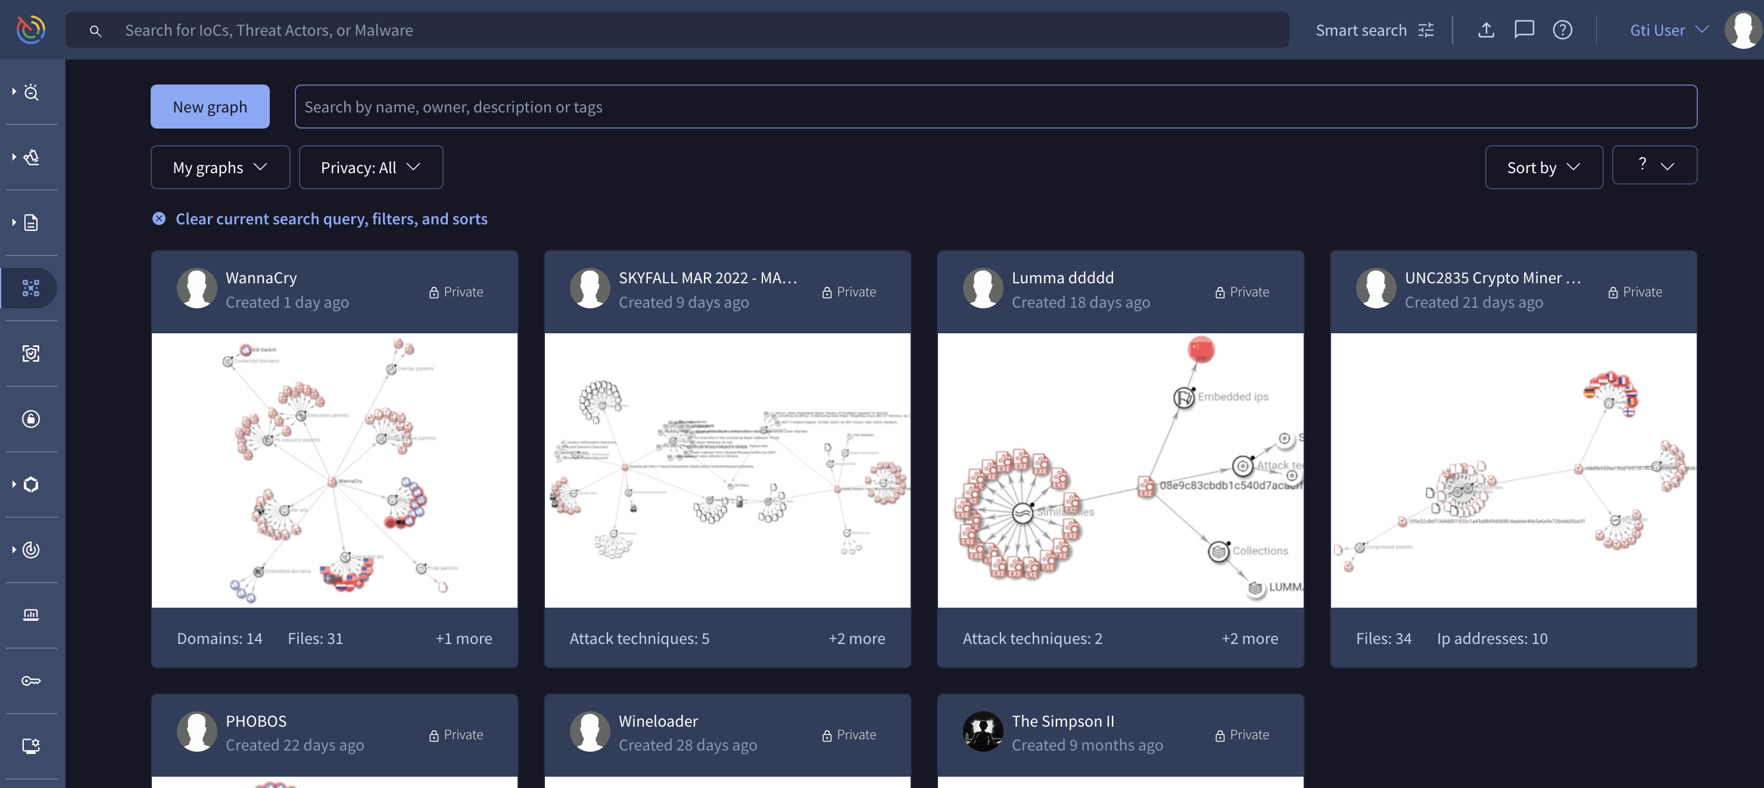Click The Simpson II card title
Viewport: 1764px width, 788px height.
1063,721
